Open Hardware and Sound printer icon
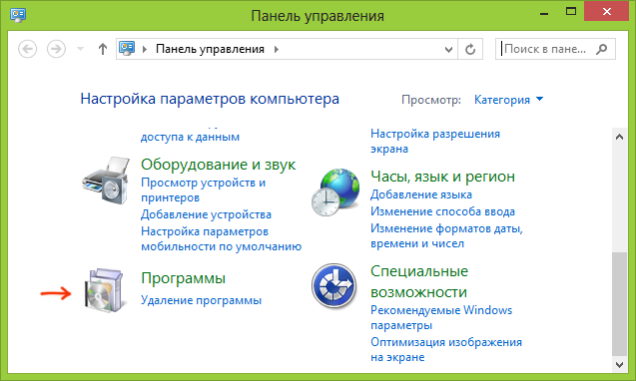 [106, 180]
